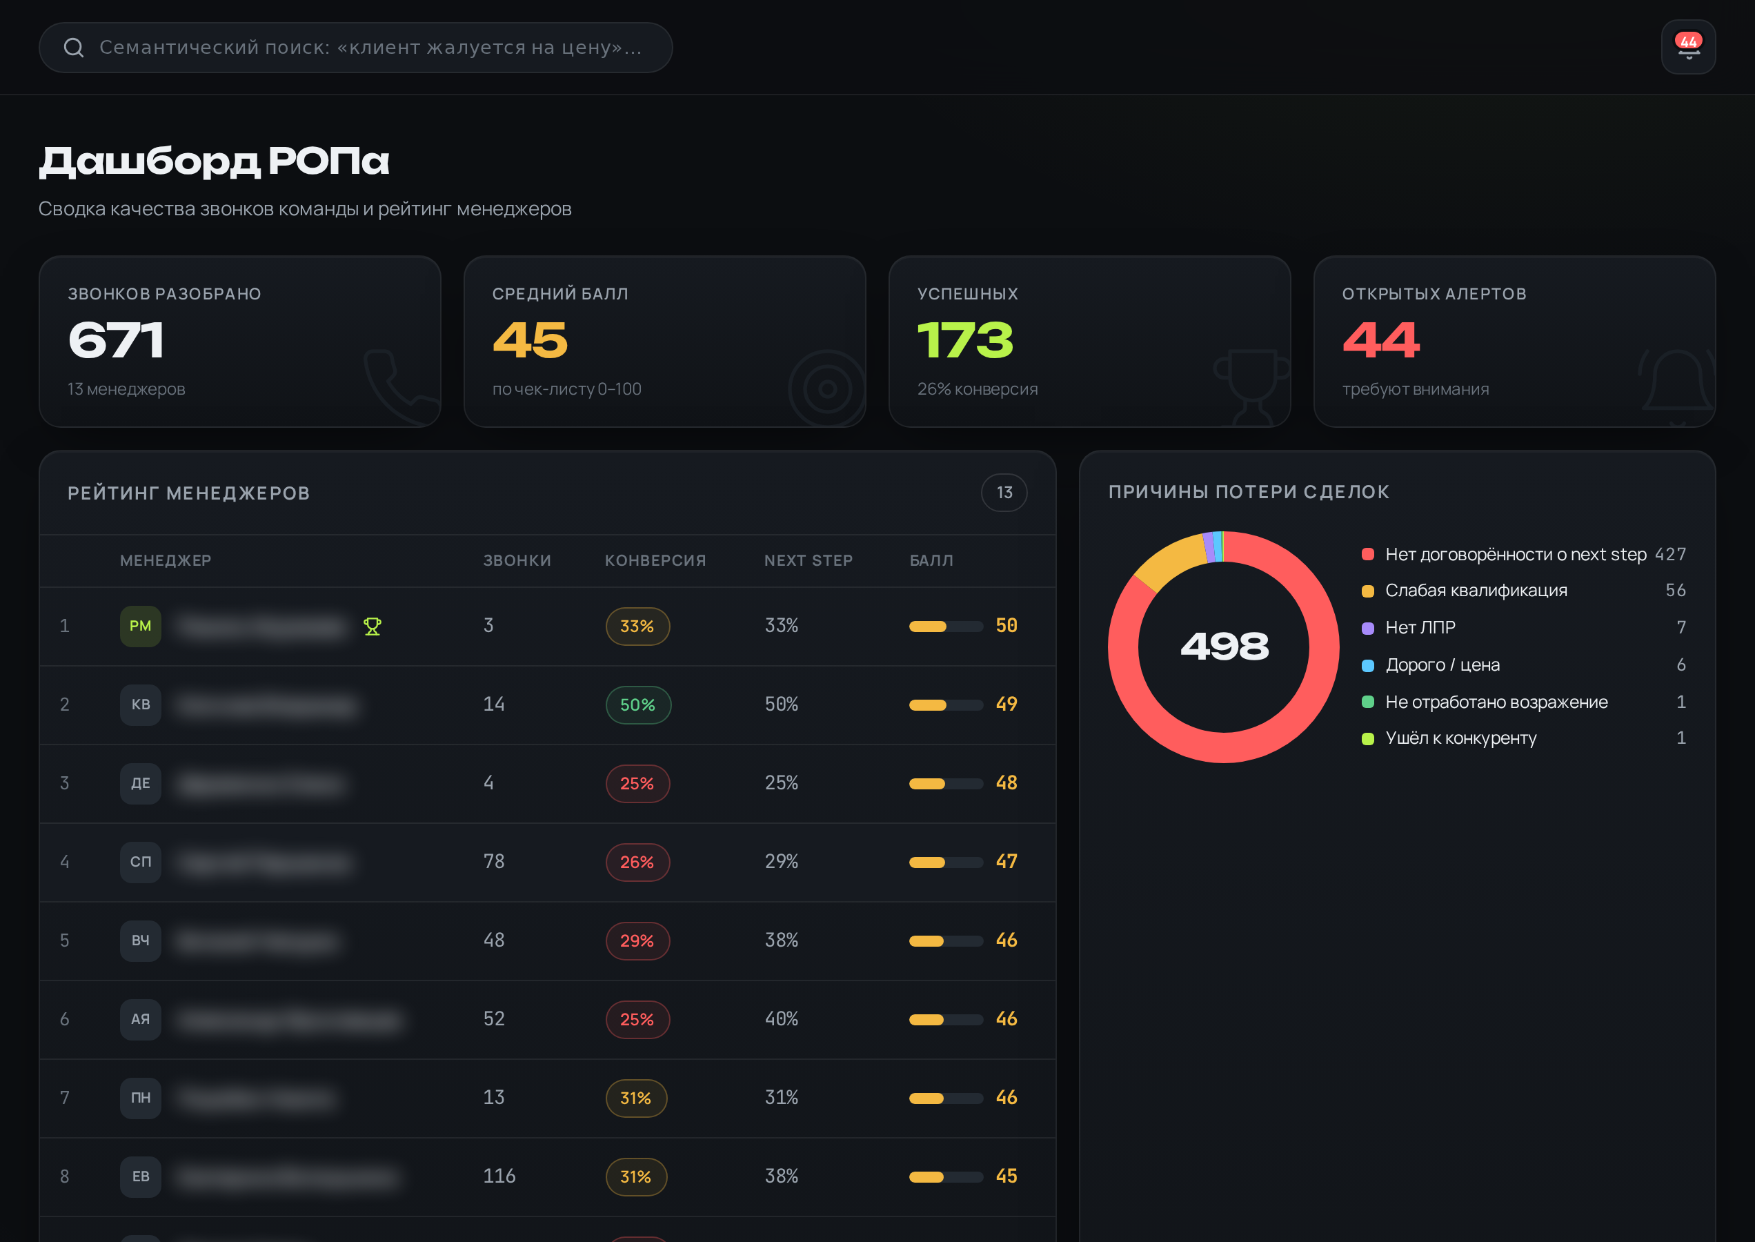Screen dimensions: 1755x1242
Task: Click the green 50% conversion pill
Action: coord(639,704)
